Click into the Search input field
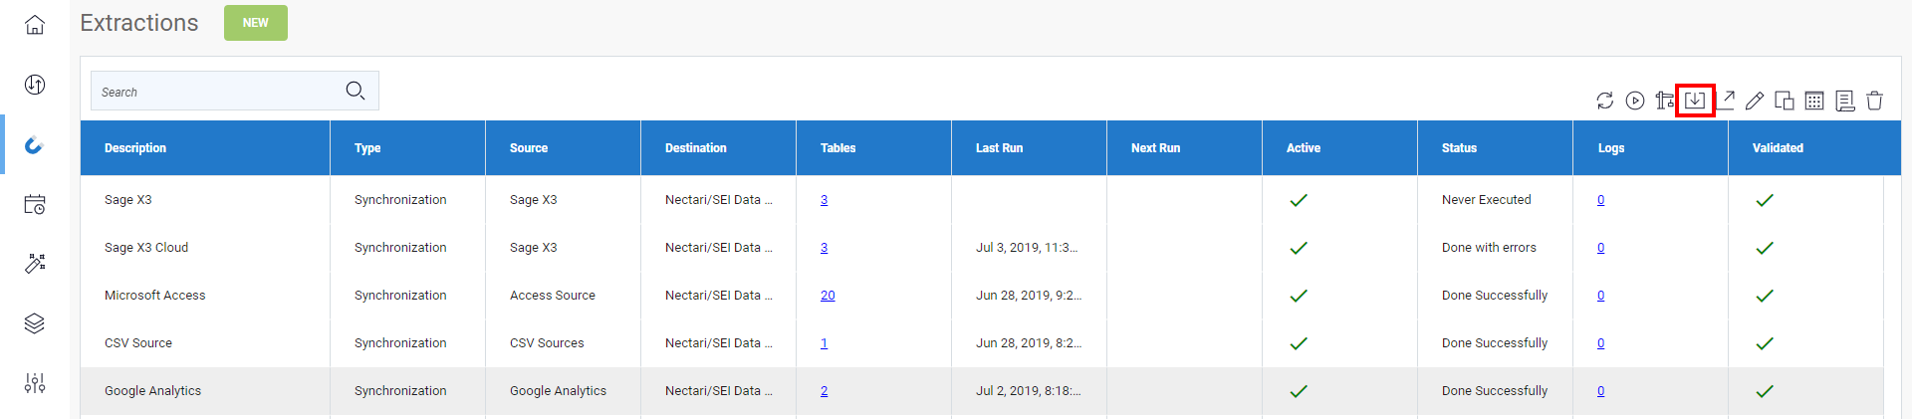The image size is (1912, 419). [x=219, y=92]
